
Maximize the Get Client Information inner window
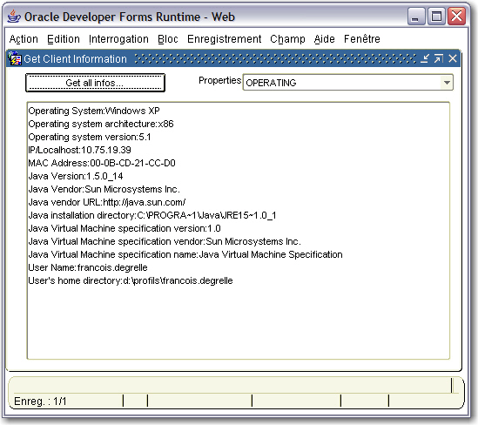(x=439, y=58)
